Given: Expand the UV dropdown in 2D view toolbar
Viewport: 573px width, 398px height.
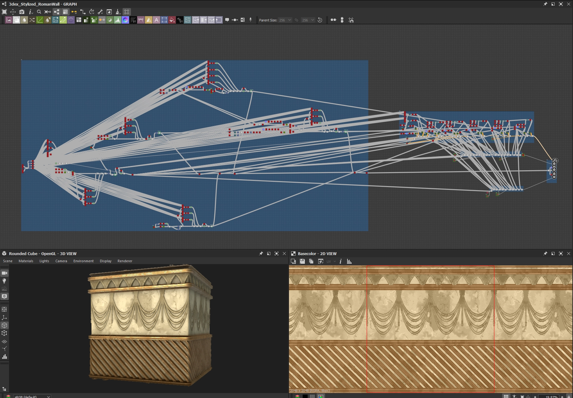Looking at the screenshot, I should (x=331, y=262).
